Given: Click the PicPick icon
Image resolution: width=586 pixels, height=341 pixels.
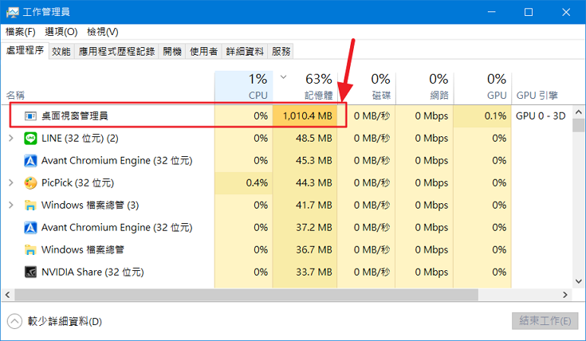Looking at the screenshot, I should pos(30,183).
